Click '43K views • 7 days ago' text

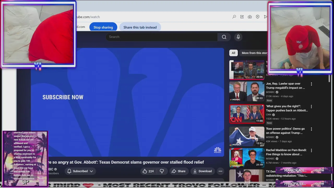pyautogui.click(x=279, y=141)
